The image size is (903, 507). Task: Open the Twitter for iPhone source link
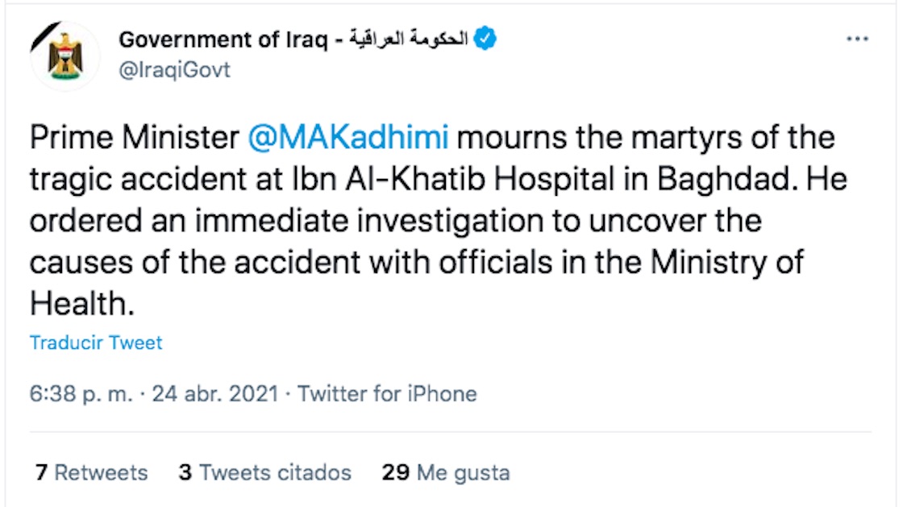pyautogui.click(x=387, y=394)
